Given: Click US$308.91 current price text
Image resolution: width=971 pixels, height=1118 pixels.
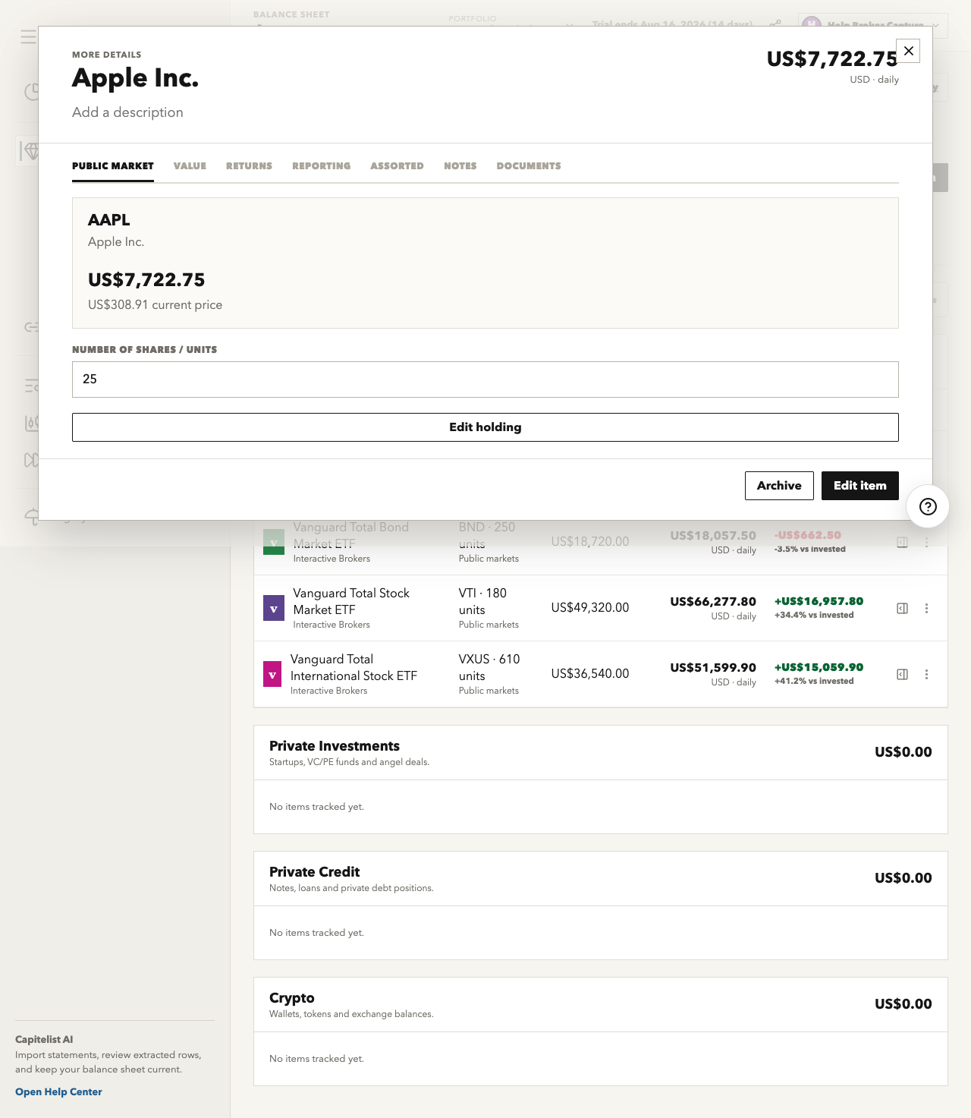Looking at the screenshot, I should [155, 304].
